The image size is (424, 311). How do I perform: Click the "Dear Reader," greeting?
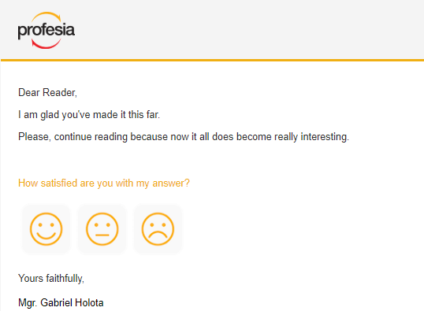pos(47,93)
